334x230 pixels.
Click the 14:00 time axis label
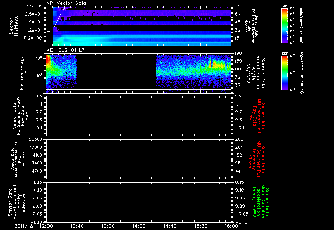[x=139, y=226]
